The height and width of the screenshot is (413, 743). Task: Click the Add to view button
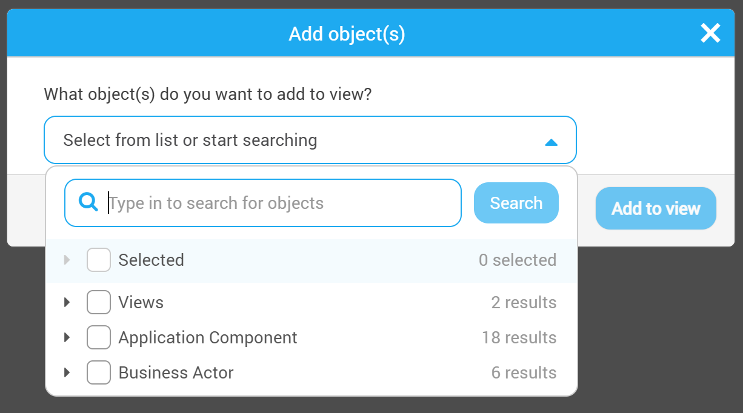(x=656, y=208)
